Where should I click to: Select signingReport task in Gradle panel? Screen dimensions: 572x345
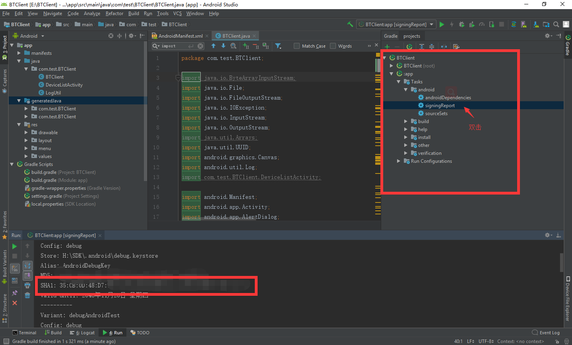(x=440, y=106)
